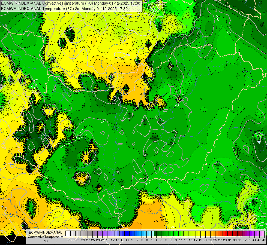Click the -35 value on the legend scale

click(68, 240)
